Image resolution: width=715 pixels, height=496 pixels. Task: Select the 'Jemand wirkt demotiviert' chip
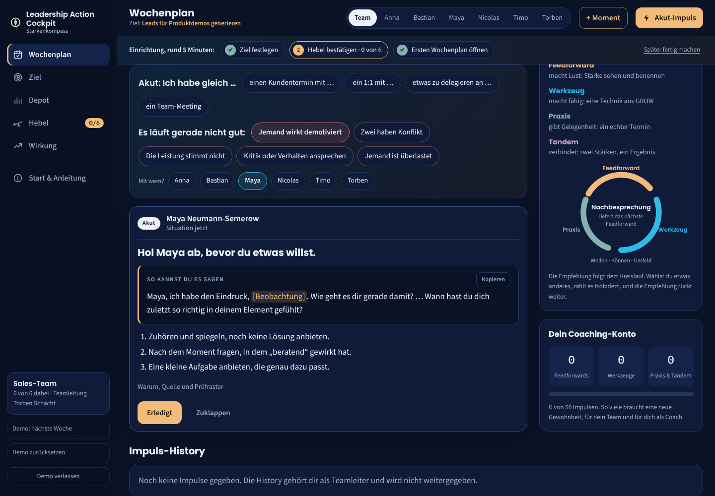click(x=300, y=132)
